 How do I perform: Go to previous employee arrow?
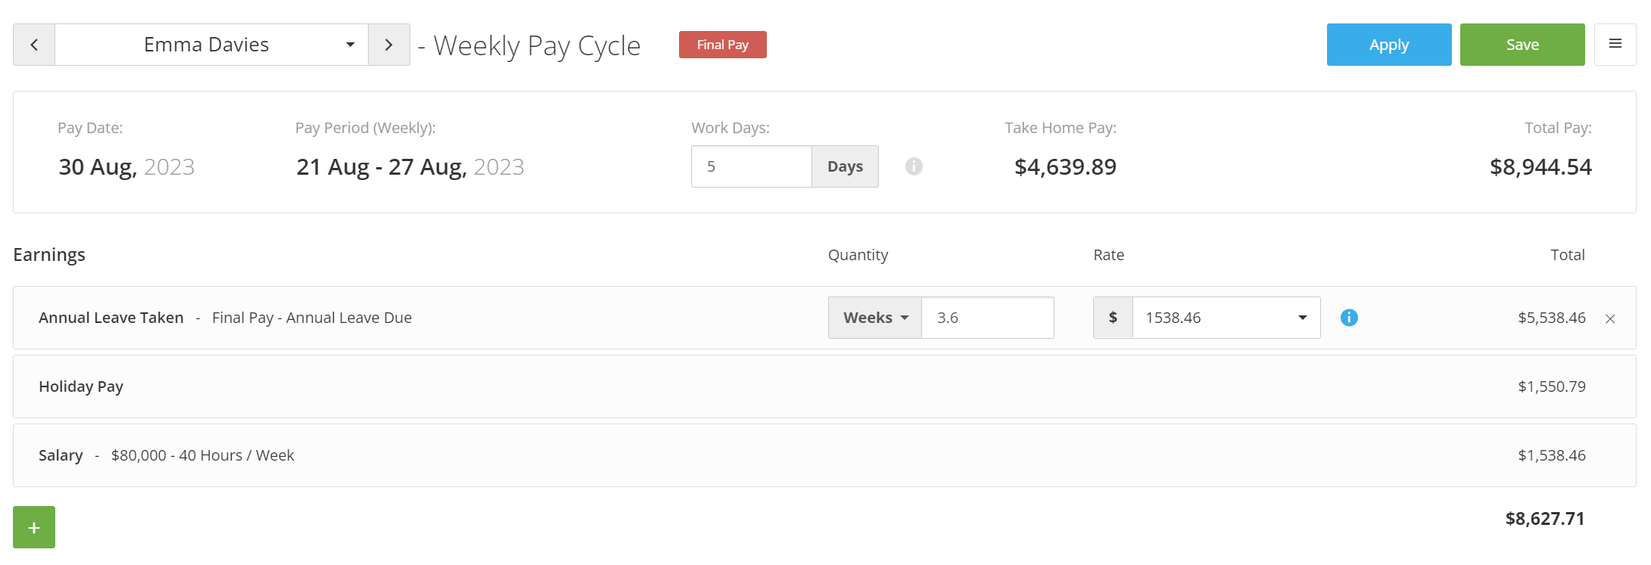34,45
